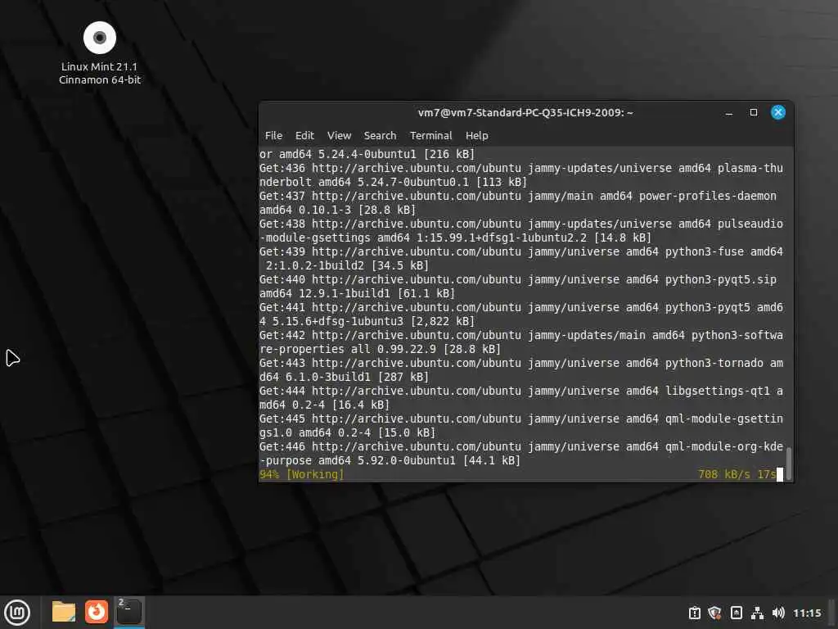Open the Help menu in Terminal
This screenshot has width=838, height=629.
click(x=477, y=135)
